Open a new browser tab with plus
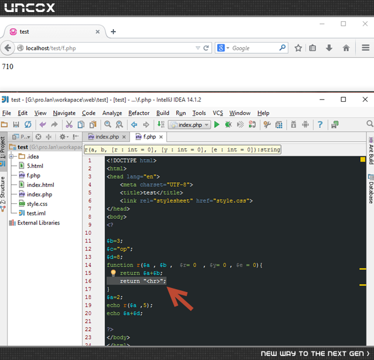 pyautogui.click(x=113, y=31)
